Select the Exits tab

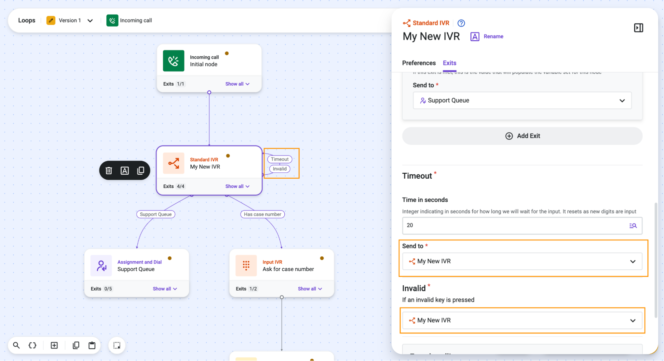[449, 63]
